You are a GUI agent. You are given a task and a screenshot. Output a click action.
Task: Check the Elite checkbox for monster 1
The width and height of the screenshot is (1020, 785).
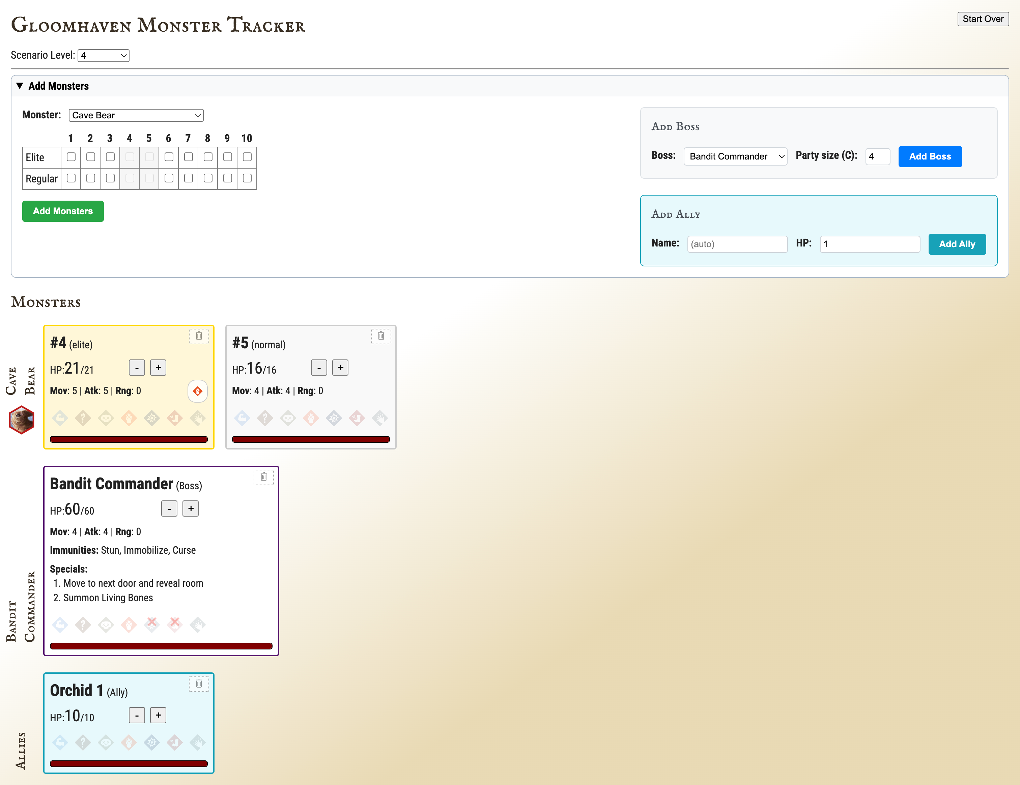pos(71,157)
